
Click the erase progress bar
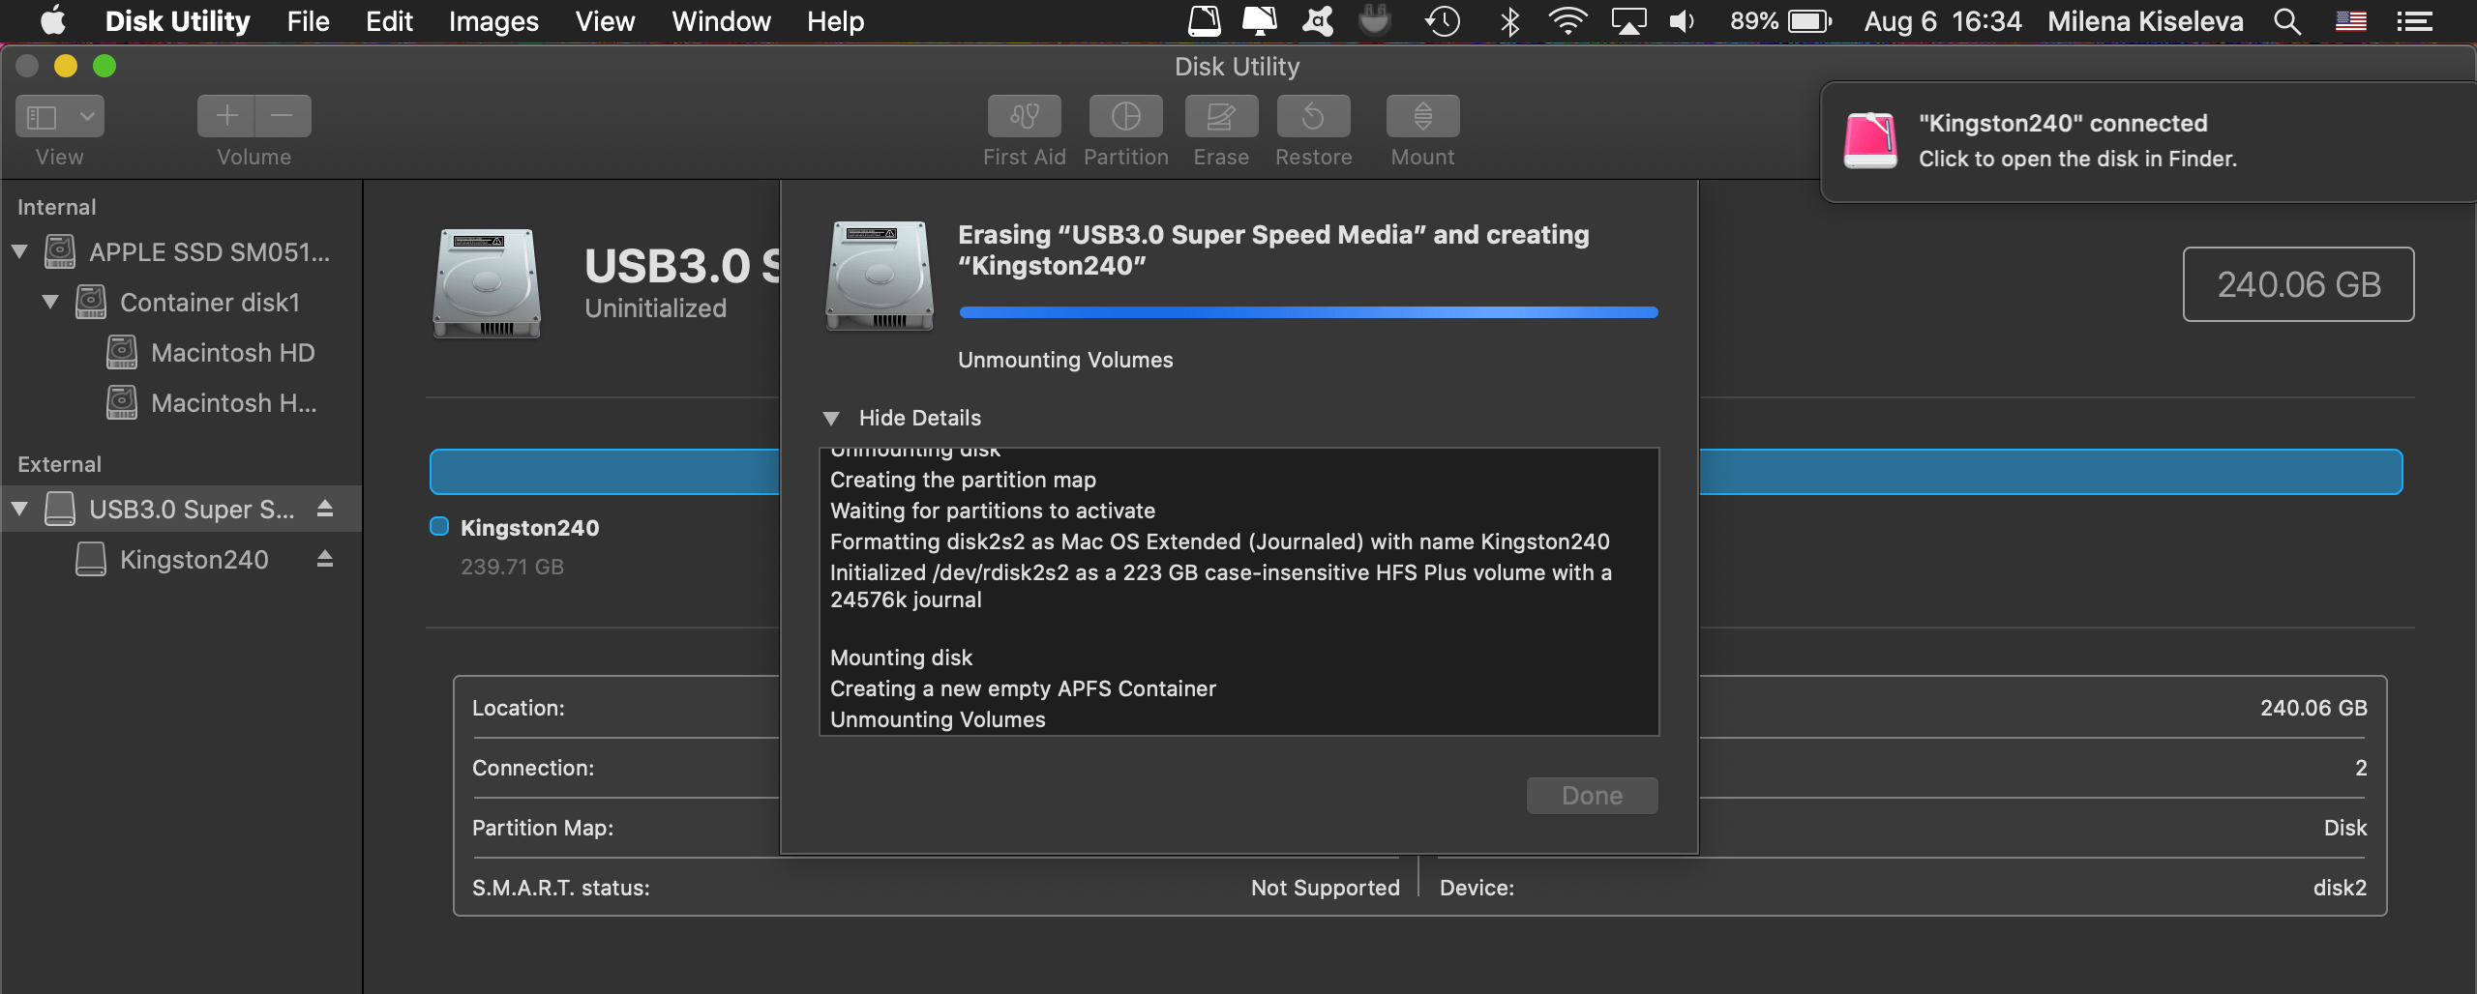(1308, 312)
